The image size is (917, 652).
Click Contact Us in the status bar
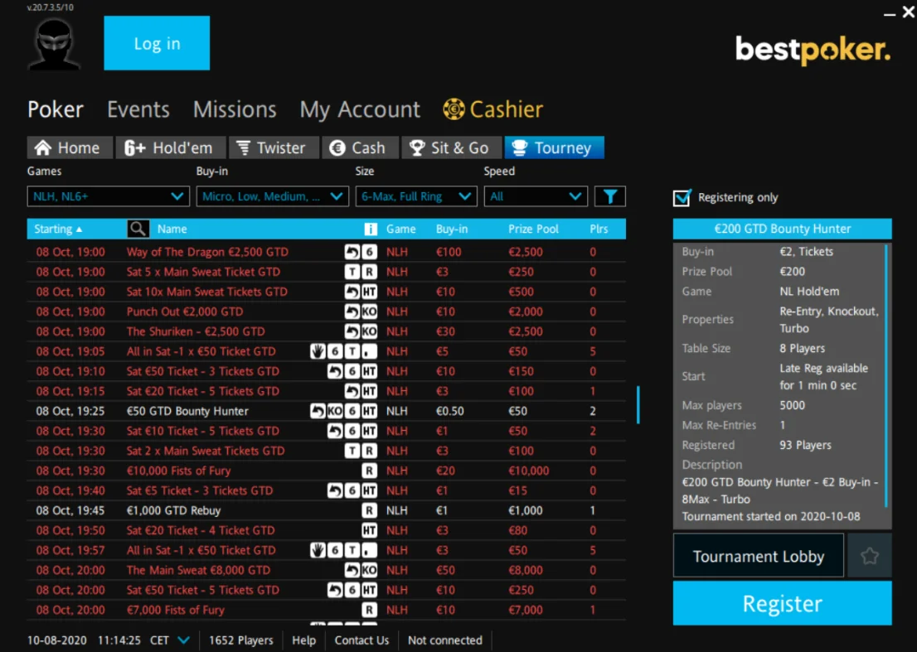coord(361,640)
